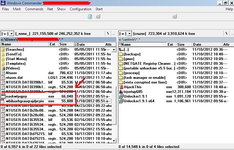Open the [-e-] drive dropdown in right panel
Image resolution: width=234 pixels, height=150 pixels.
point(125,34)
